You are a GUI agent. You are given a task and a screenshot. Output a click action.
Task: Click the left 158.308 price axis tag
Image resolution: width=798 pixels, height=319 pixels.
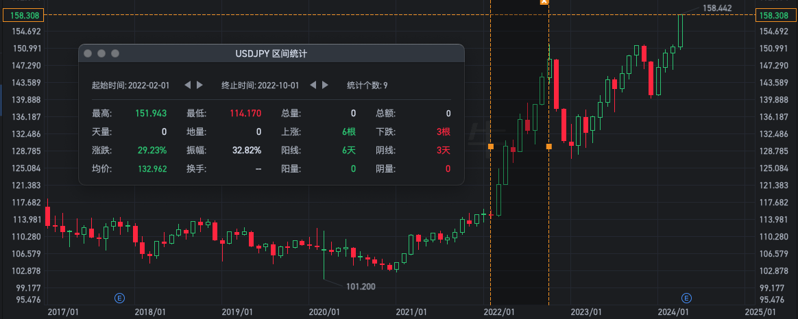[24, 16]
